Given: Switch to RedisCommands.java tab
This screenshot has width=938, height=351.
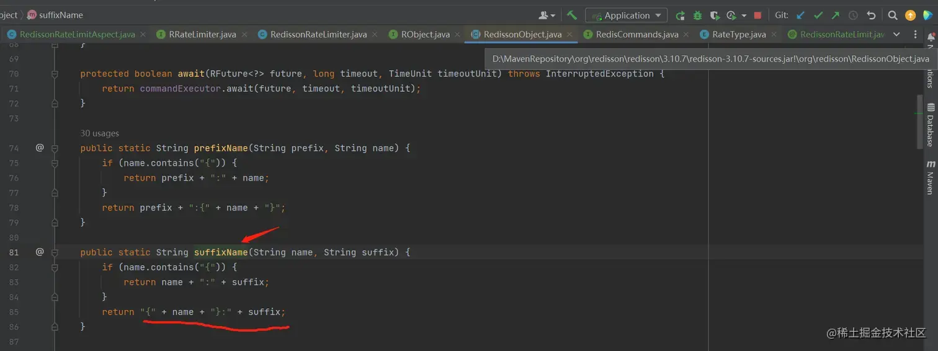Looking at the screenshot, I should pos(636,35).
